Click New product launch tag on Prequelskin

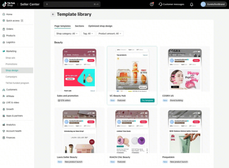(x=179, y=162)
